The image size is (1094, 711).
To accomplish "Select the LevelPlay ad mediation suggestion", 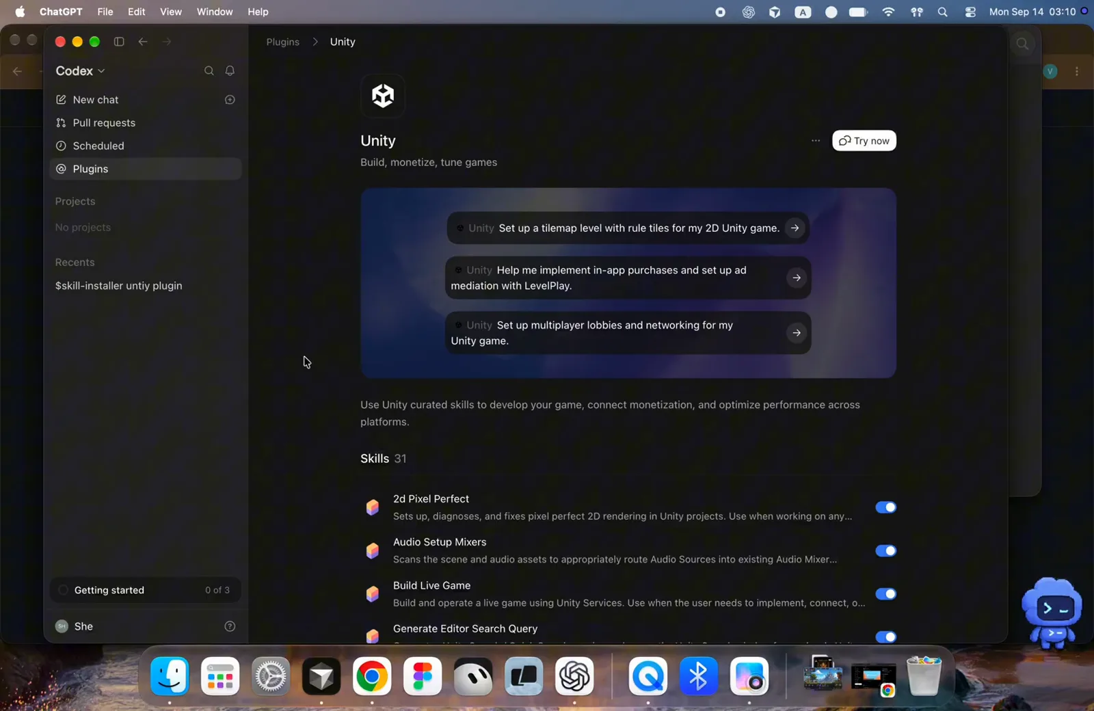I will [x=628, y=278].
